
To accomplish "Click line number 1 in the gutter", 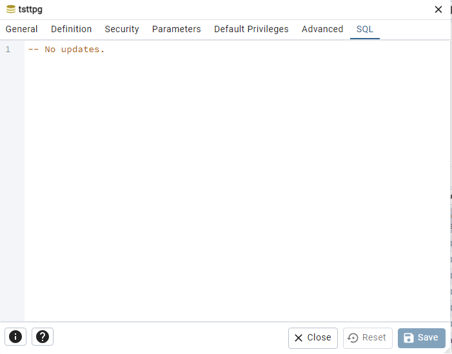I will click(x=8, y=50).
